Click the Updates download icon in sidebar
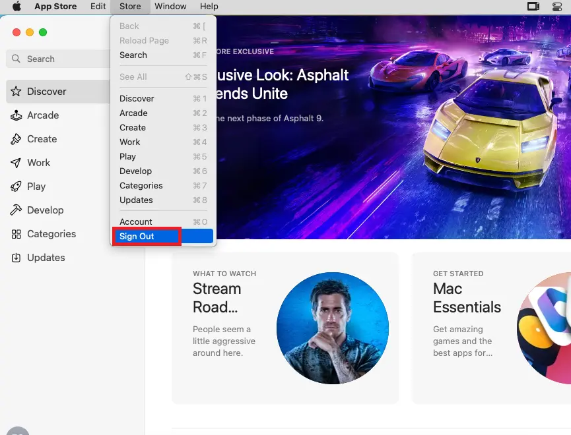 coord(16,258)
